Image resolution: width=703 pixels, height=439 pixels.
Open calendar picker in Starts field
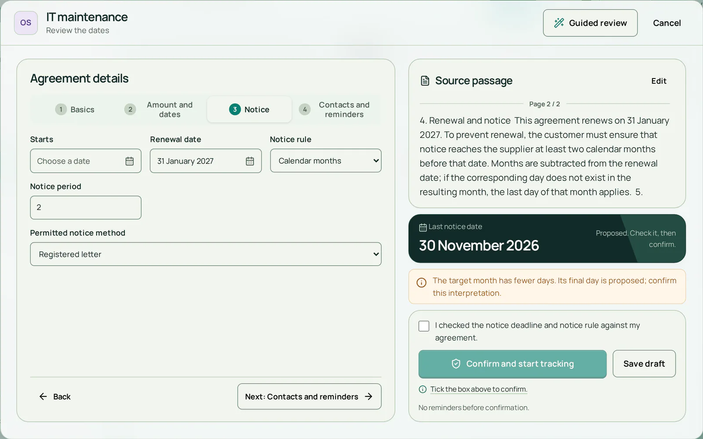[x=130, y=161]
